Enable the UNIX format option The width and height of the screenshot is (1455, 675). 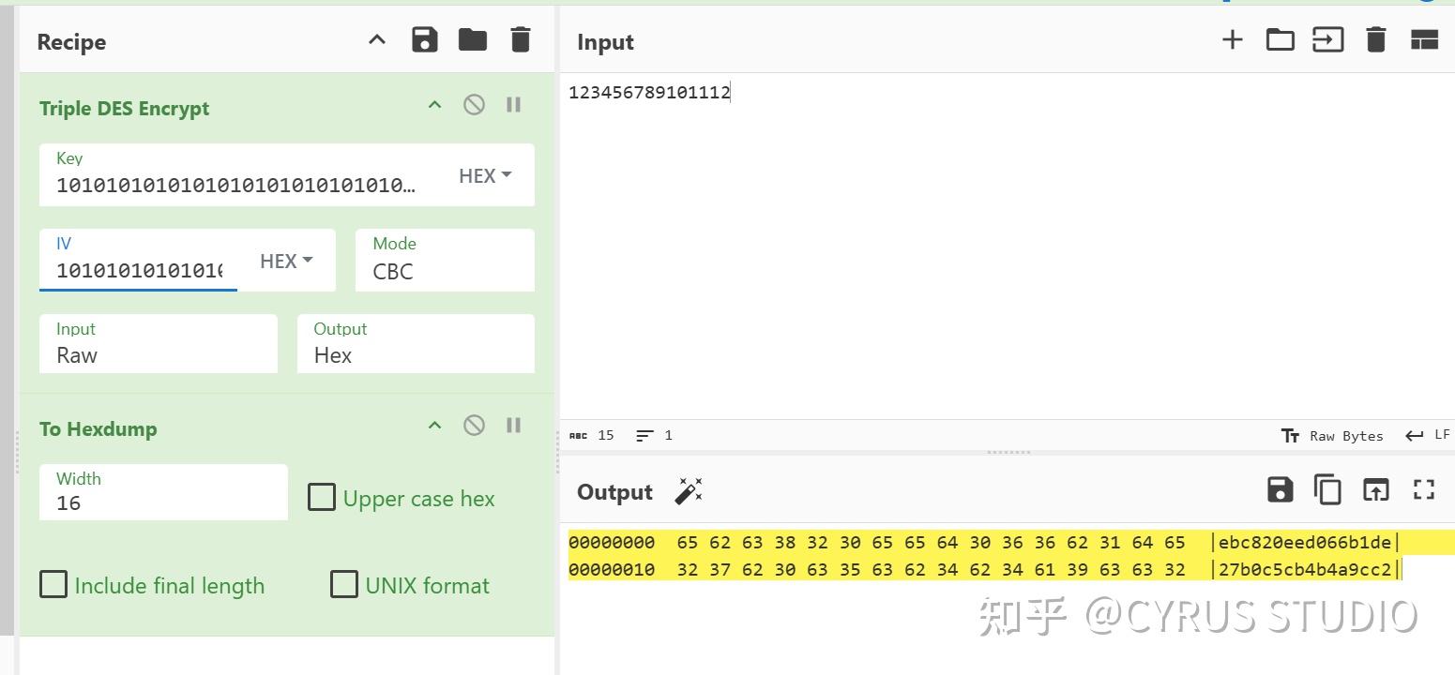344,585
